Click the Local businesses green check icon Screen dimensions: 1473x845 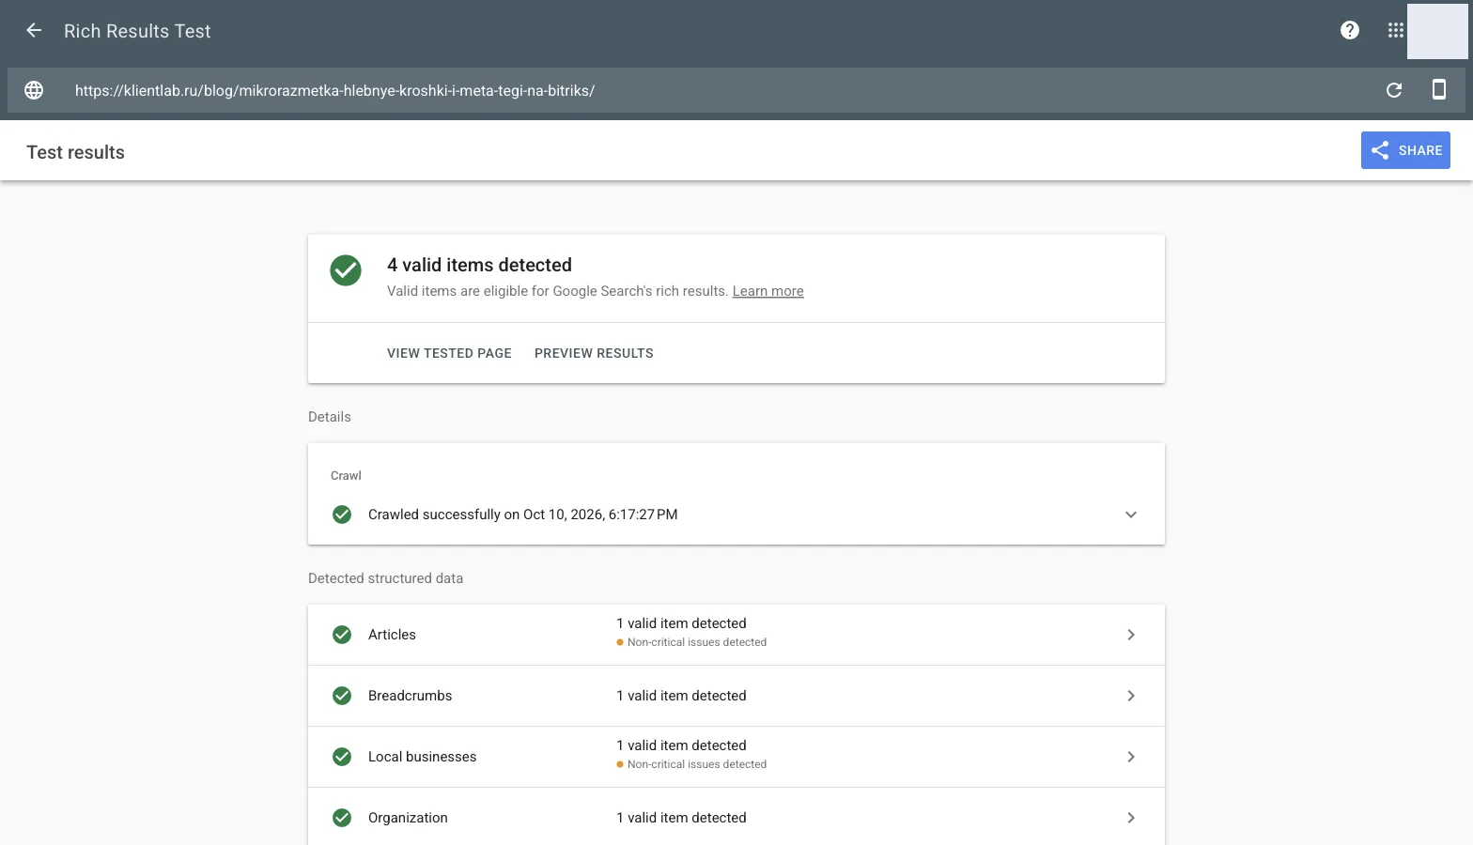click(342, 757)
